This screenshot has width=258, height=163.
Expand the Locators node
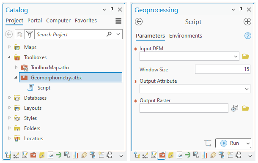[9, 139]
